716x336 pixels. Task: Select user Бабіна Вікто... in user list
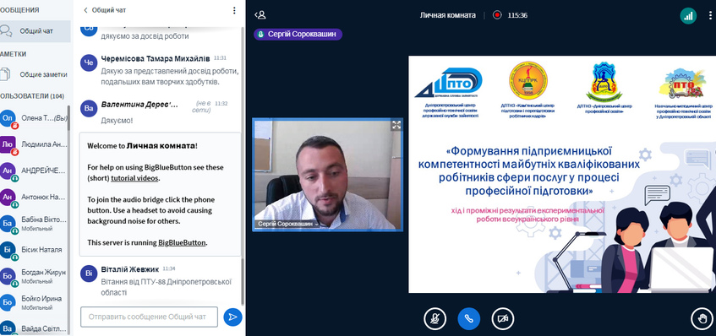(x=34, y=224)
